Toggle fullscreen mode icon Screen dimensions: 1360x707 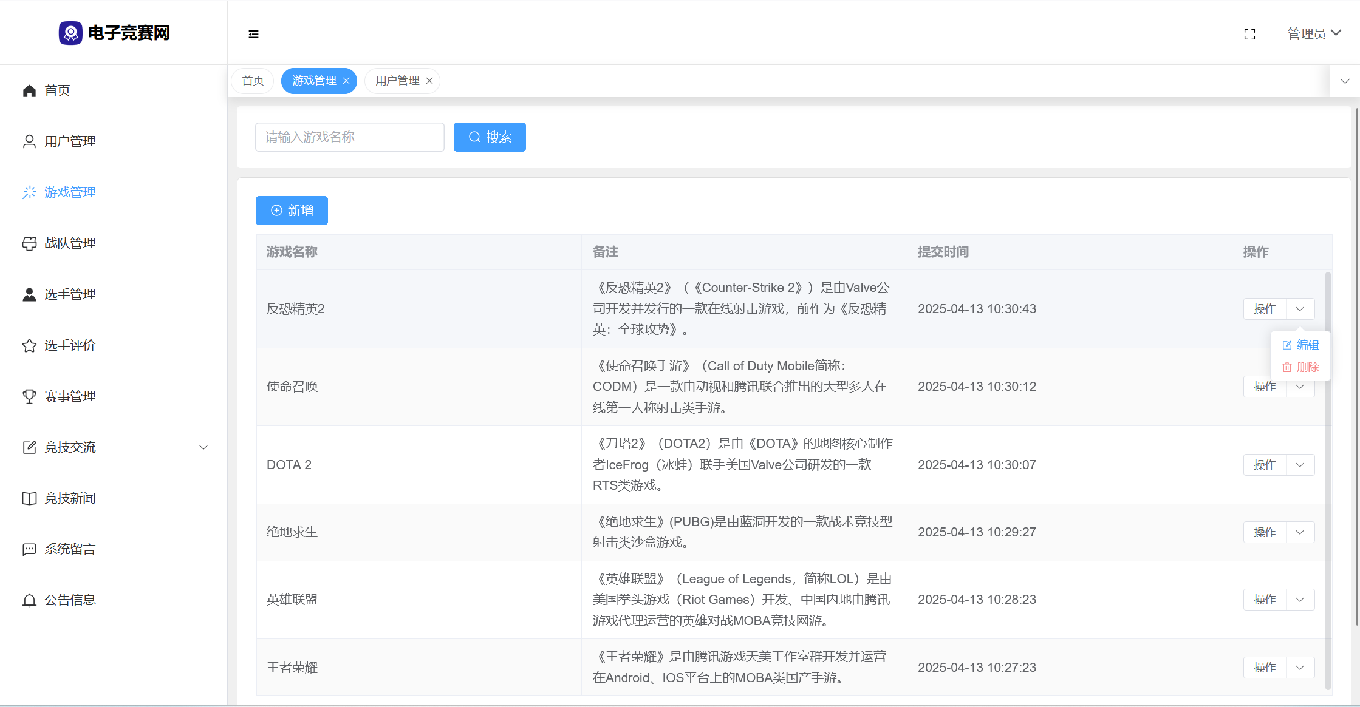[1249, 34]
